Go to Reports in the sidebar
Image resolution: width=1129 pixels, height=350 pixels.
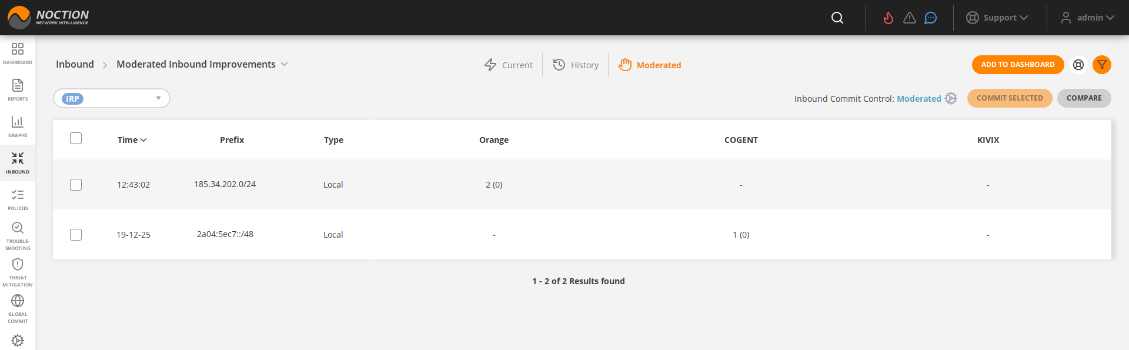pyautogui.click(x=18, y=89)
